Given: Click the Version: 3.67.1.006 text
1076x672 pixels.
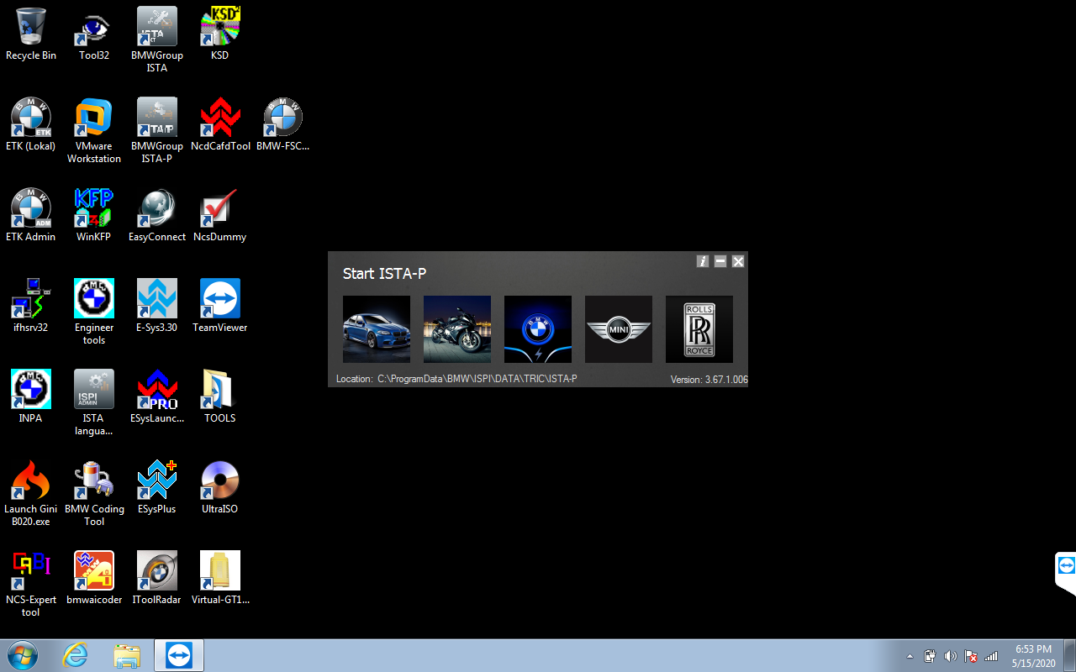Looking at the screenshot, I should [x=709, y=380].
